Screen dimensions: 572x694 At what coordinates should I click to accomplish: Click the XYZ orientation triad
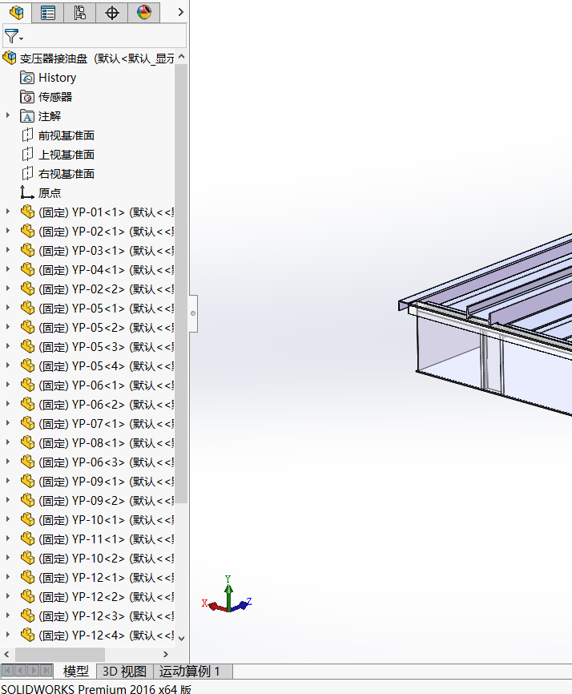(227, 595)
